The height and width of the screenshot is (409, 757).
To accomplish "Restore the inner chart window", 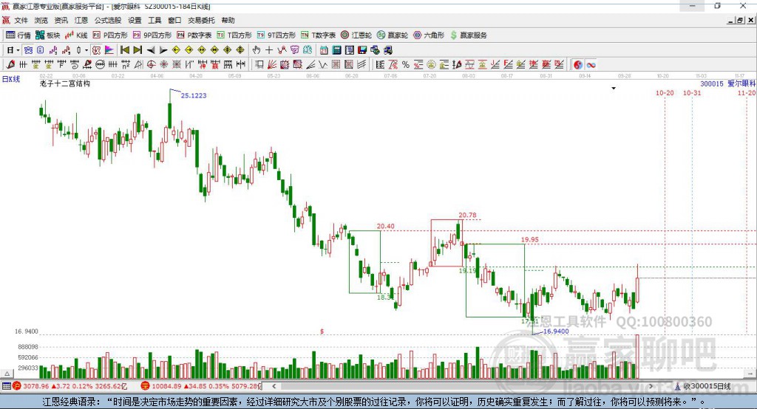I will tap(740, 20).
